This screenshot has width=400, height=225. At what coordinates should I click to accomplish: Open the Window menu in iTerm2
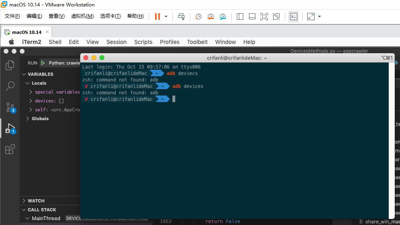[x=225, y=42]
